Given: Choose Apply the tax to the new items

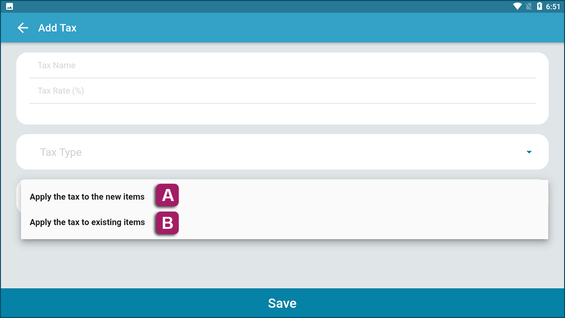Looking at the screenshot, I should tap(87, 197).
